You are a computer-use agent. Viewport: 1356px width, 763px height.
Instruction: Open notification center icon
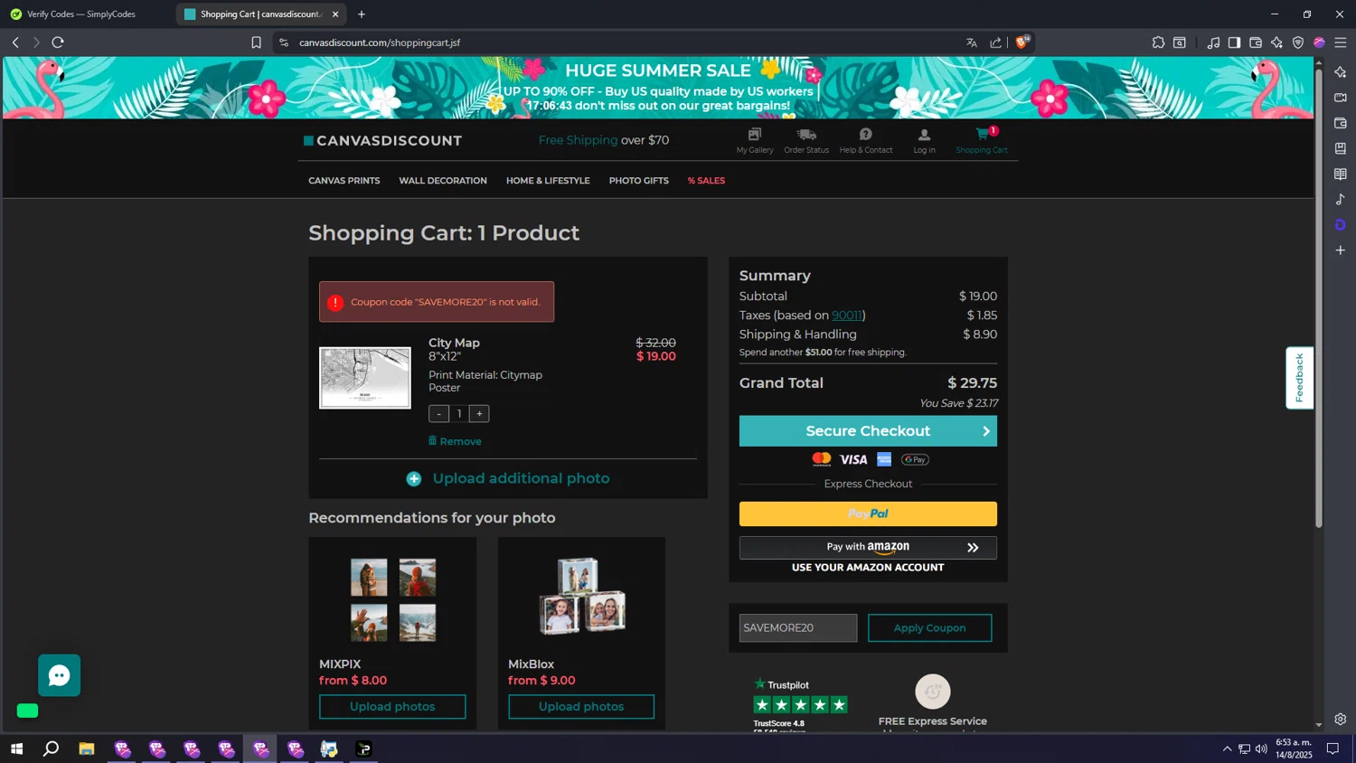click(x=1332, y=749)
